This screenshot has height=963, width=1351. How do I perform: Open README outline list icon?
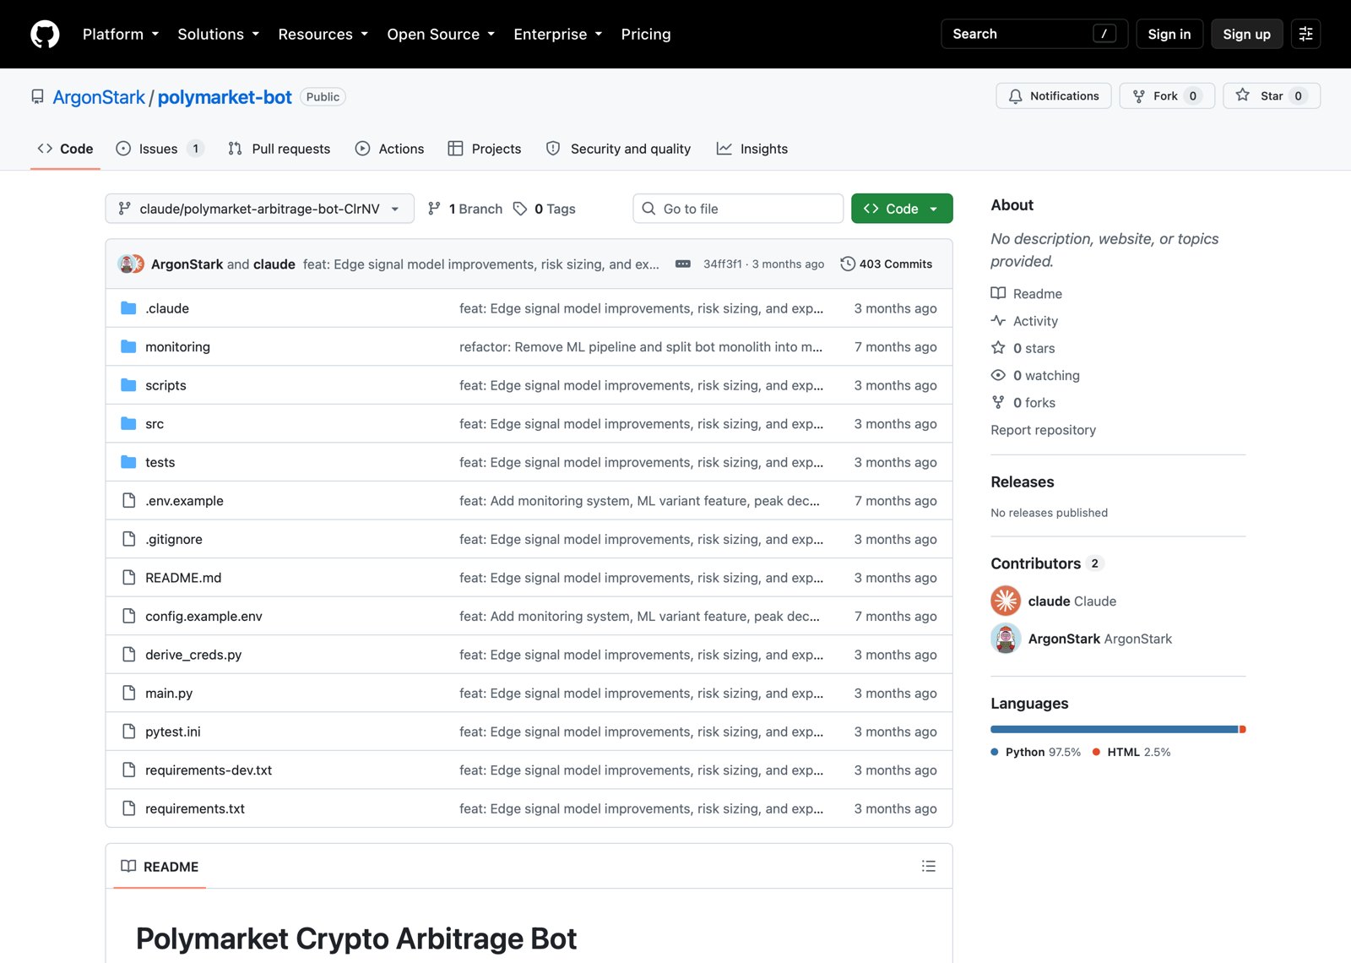(929, 866)
